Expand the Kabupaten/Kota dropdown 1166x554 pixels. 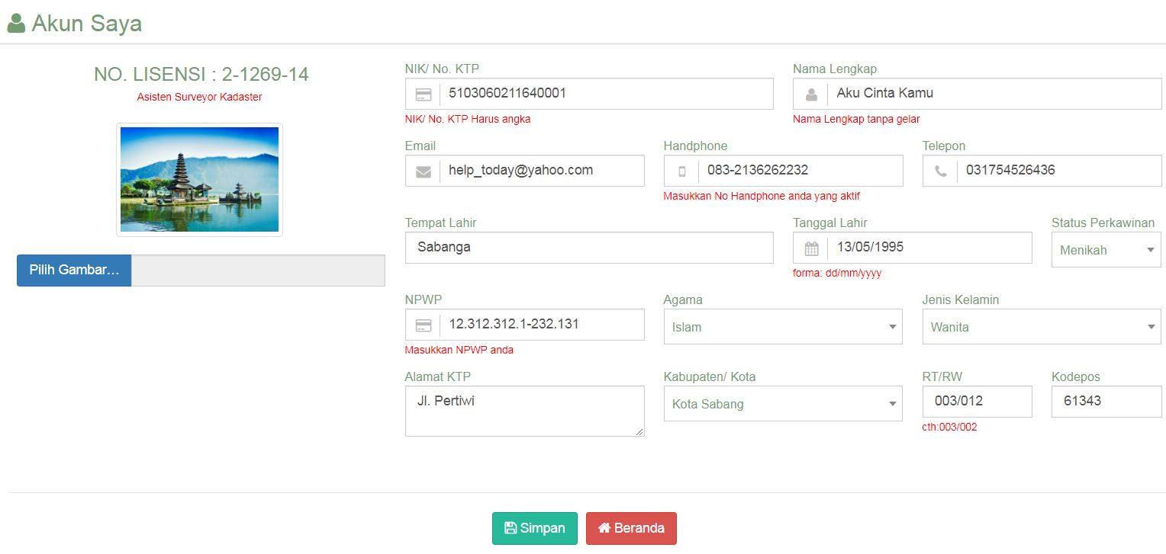click(x=782, y=404)
